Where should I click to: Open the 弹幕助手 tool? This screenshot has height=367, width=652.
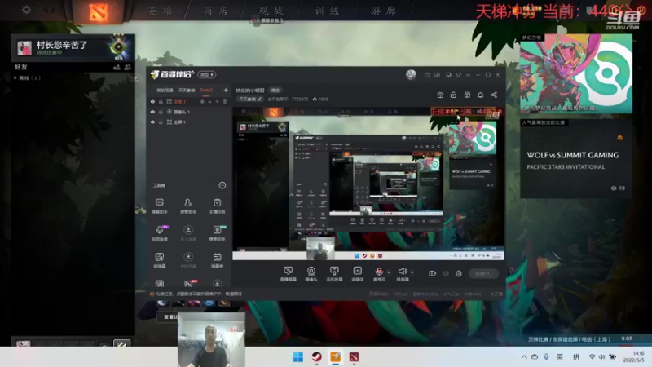[x=160, y=206]
